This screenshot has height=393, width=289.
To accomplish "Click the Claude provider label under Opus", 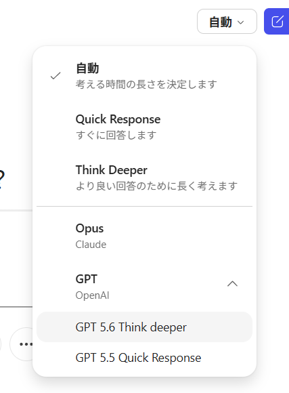I will click(91, 245).
